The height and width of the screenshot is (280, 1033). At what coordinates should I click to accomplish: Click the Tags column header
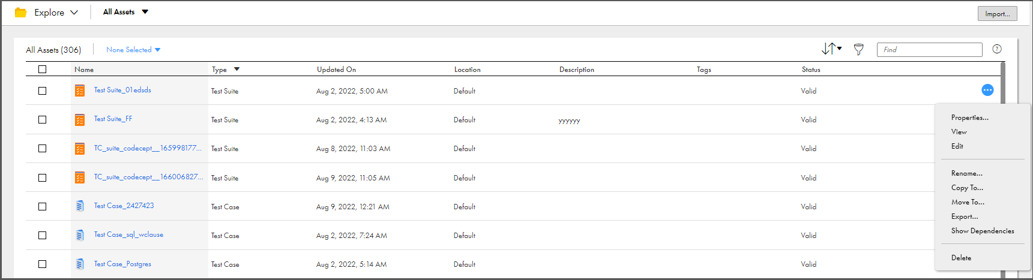(703, 70)
